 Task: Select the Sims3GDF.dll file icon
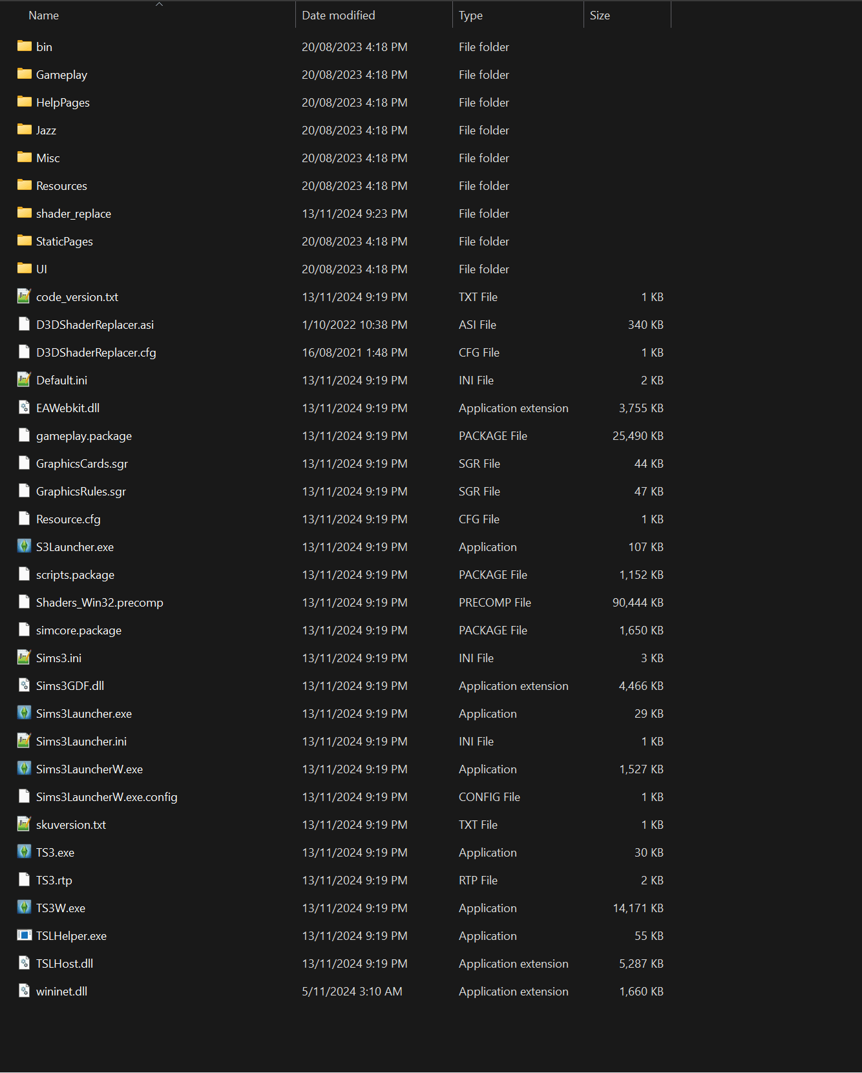tap(25, 685)
